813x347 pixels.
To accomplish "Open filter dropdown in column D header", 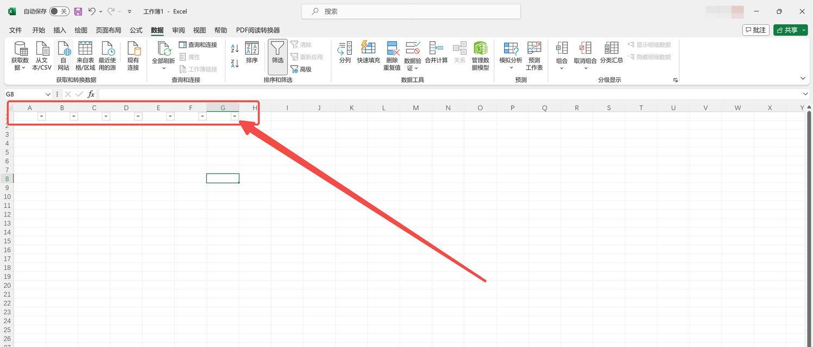I will (x=138, y=117).
